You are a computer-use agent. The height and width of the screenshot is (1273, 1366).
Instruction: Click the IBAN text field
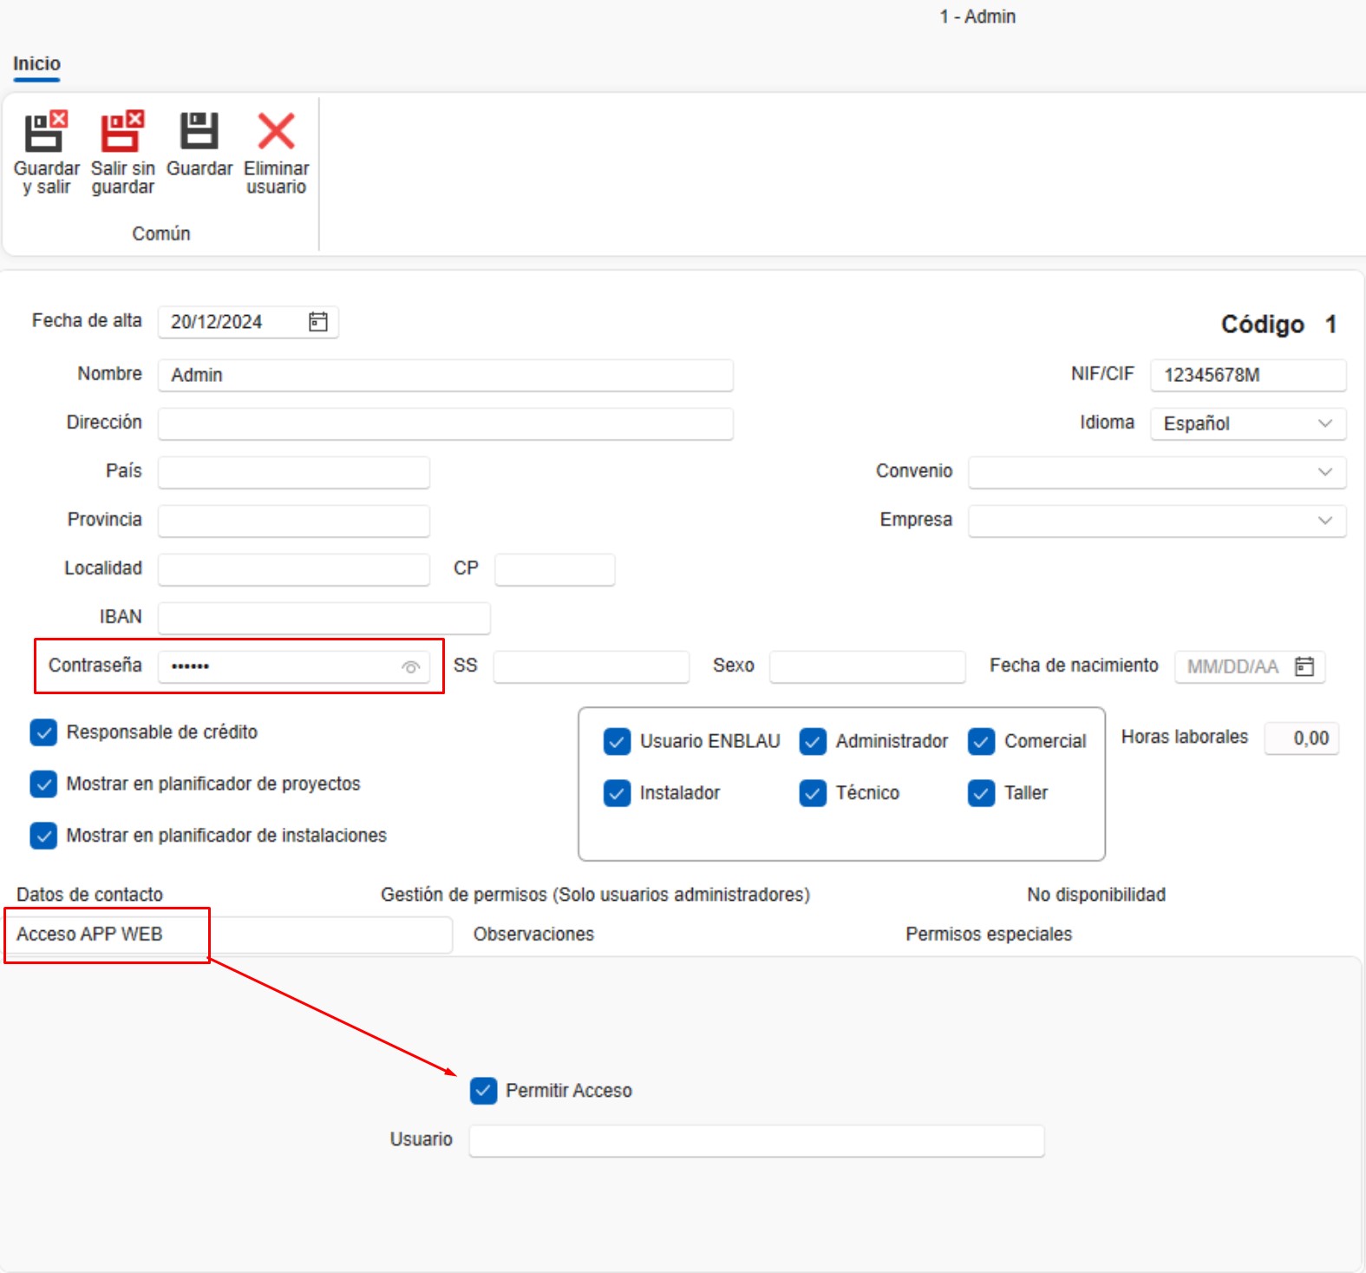click(x=324, y=618)
